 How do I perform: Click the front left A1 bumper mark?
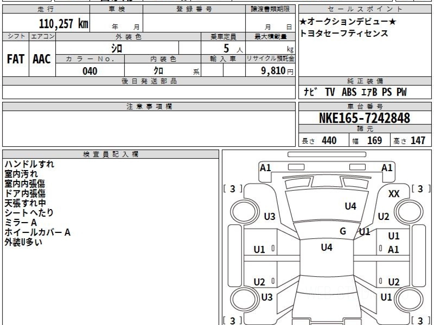265,168
